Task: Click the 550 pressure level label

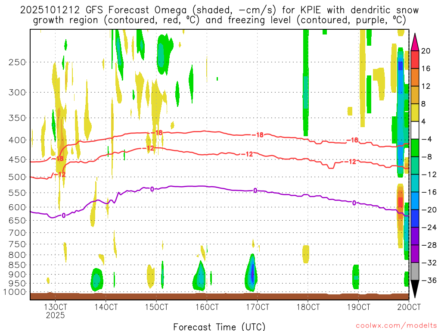Action: point(17,193)
